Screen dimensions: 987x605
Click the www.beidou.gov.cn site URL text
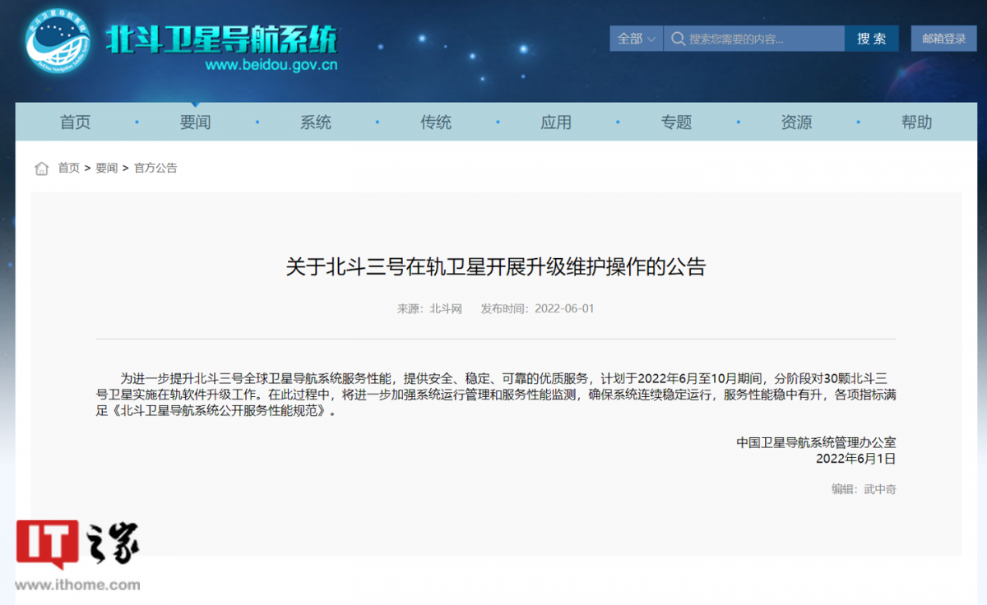pyautogui.click(x=271, y=66)
